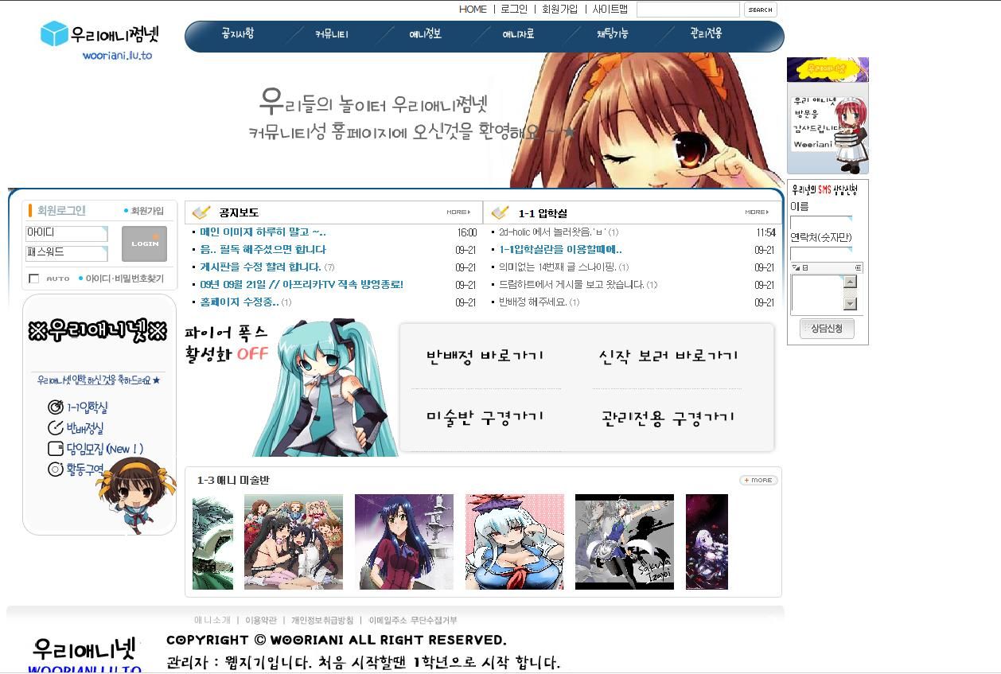Viewport: 1001px width, 674px height.
Task: Open post 메인 이미지 하루히 말고
Action: [263, 232]
